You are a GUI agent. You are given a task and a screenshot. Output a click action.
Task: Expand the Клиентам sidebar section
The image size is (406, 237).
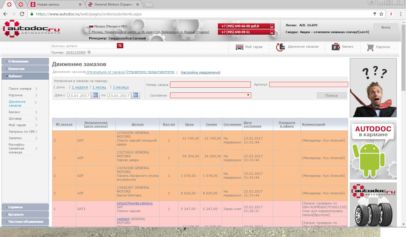pos(25,69)
